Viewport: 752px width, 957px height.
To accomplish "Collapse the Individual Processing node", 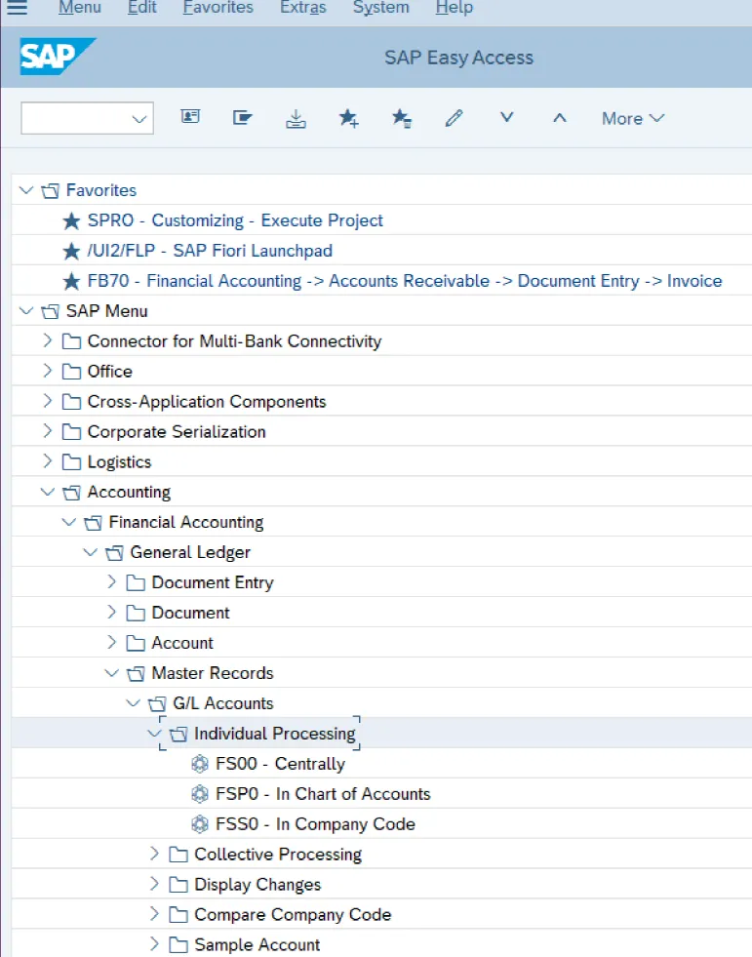I will click(x=154, y=733).
